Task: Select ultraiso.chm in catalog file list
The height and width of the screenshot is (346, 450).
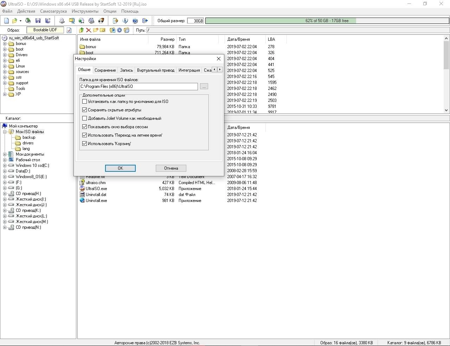Action: pyautogui.click(x=96, y=183)
